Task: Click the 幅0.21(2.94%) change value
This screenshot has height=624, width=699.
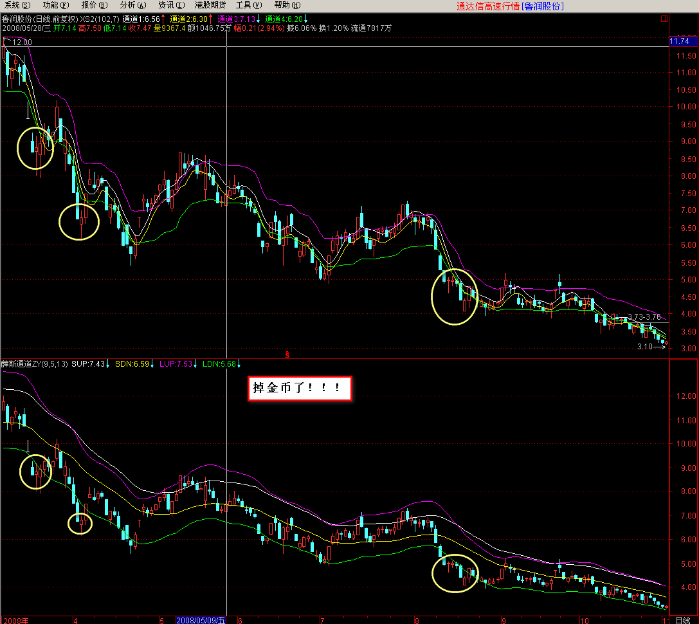Action: 259,28
